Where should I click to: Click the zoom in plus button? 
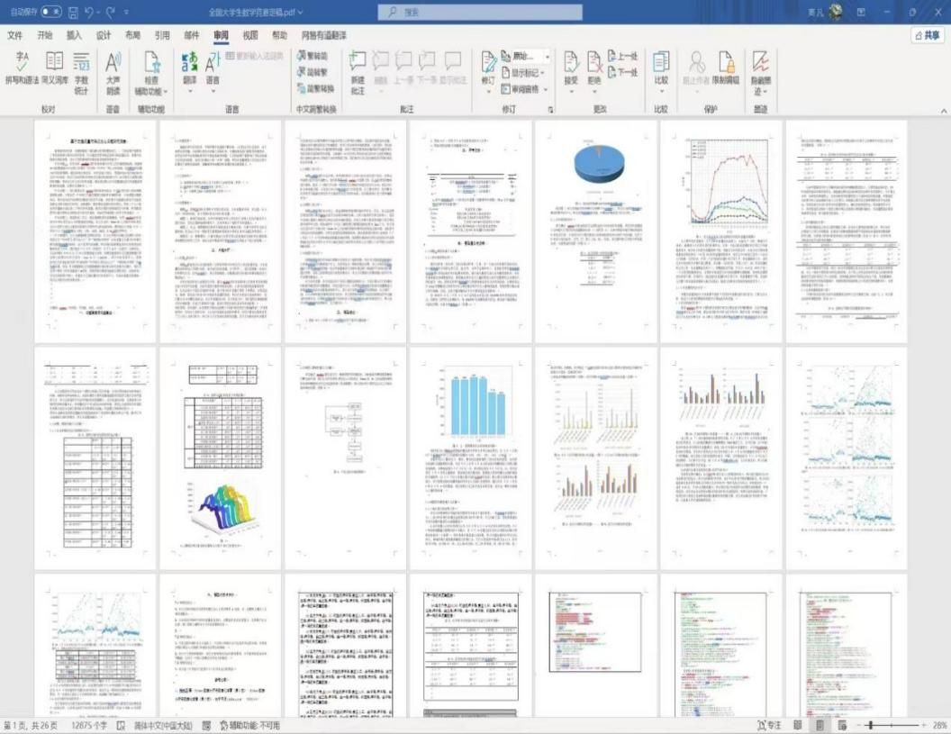coord(924,725)
